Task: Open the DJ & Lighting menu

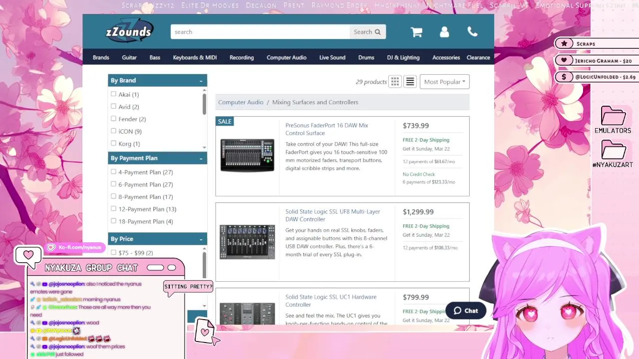Action: pos(403,57)
